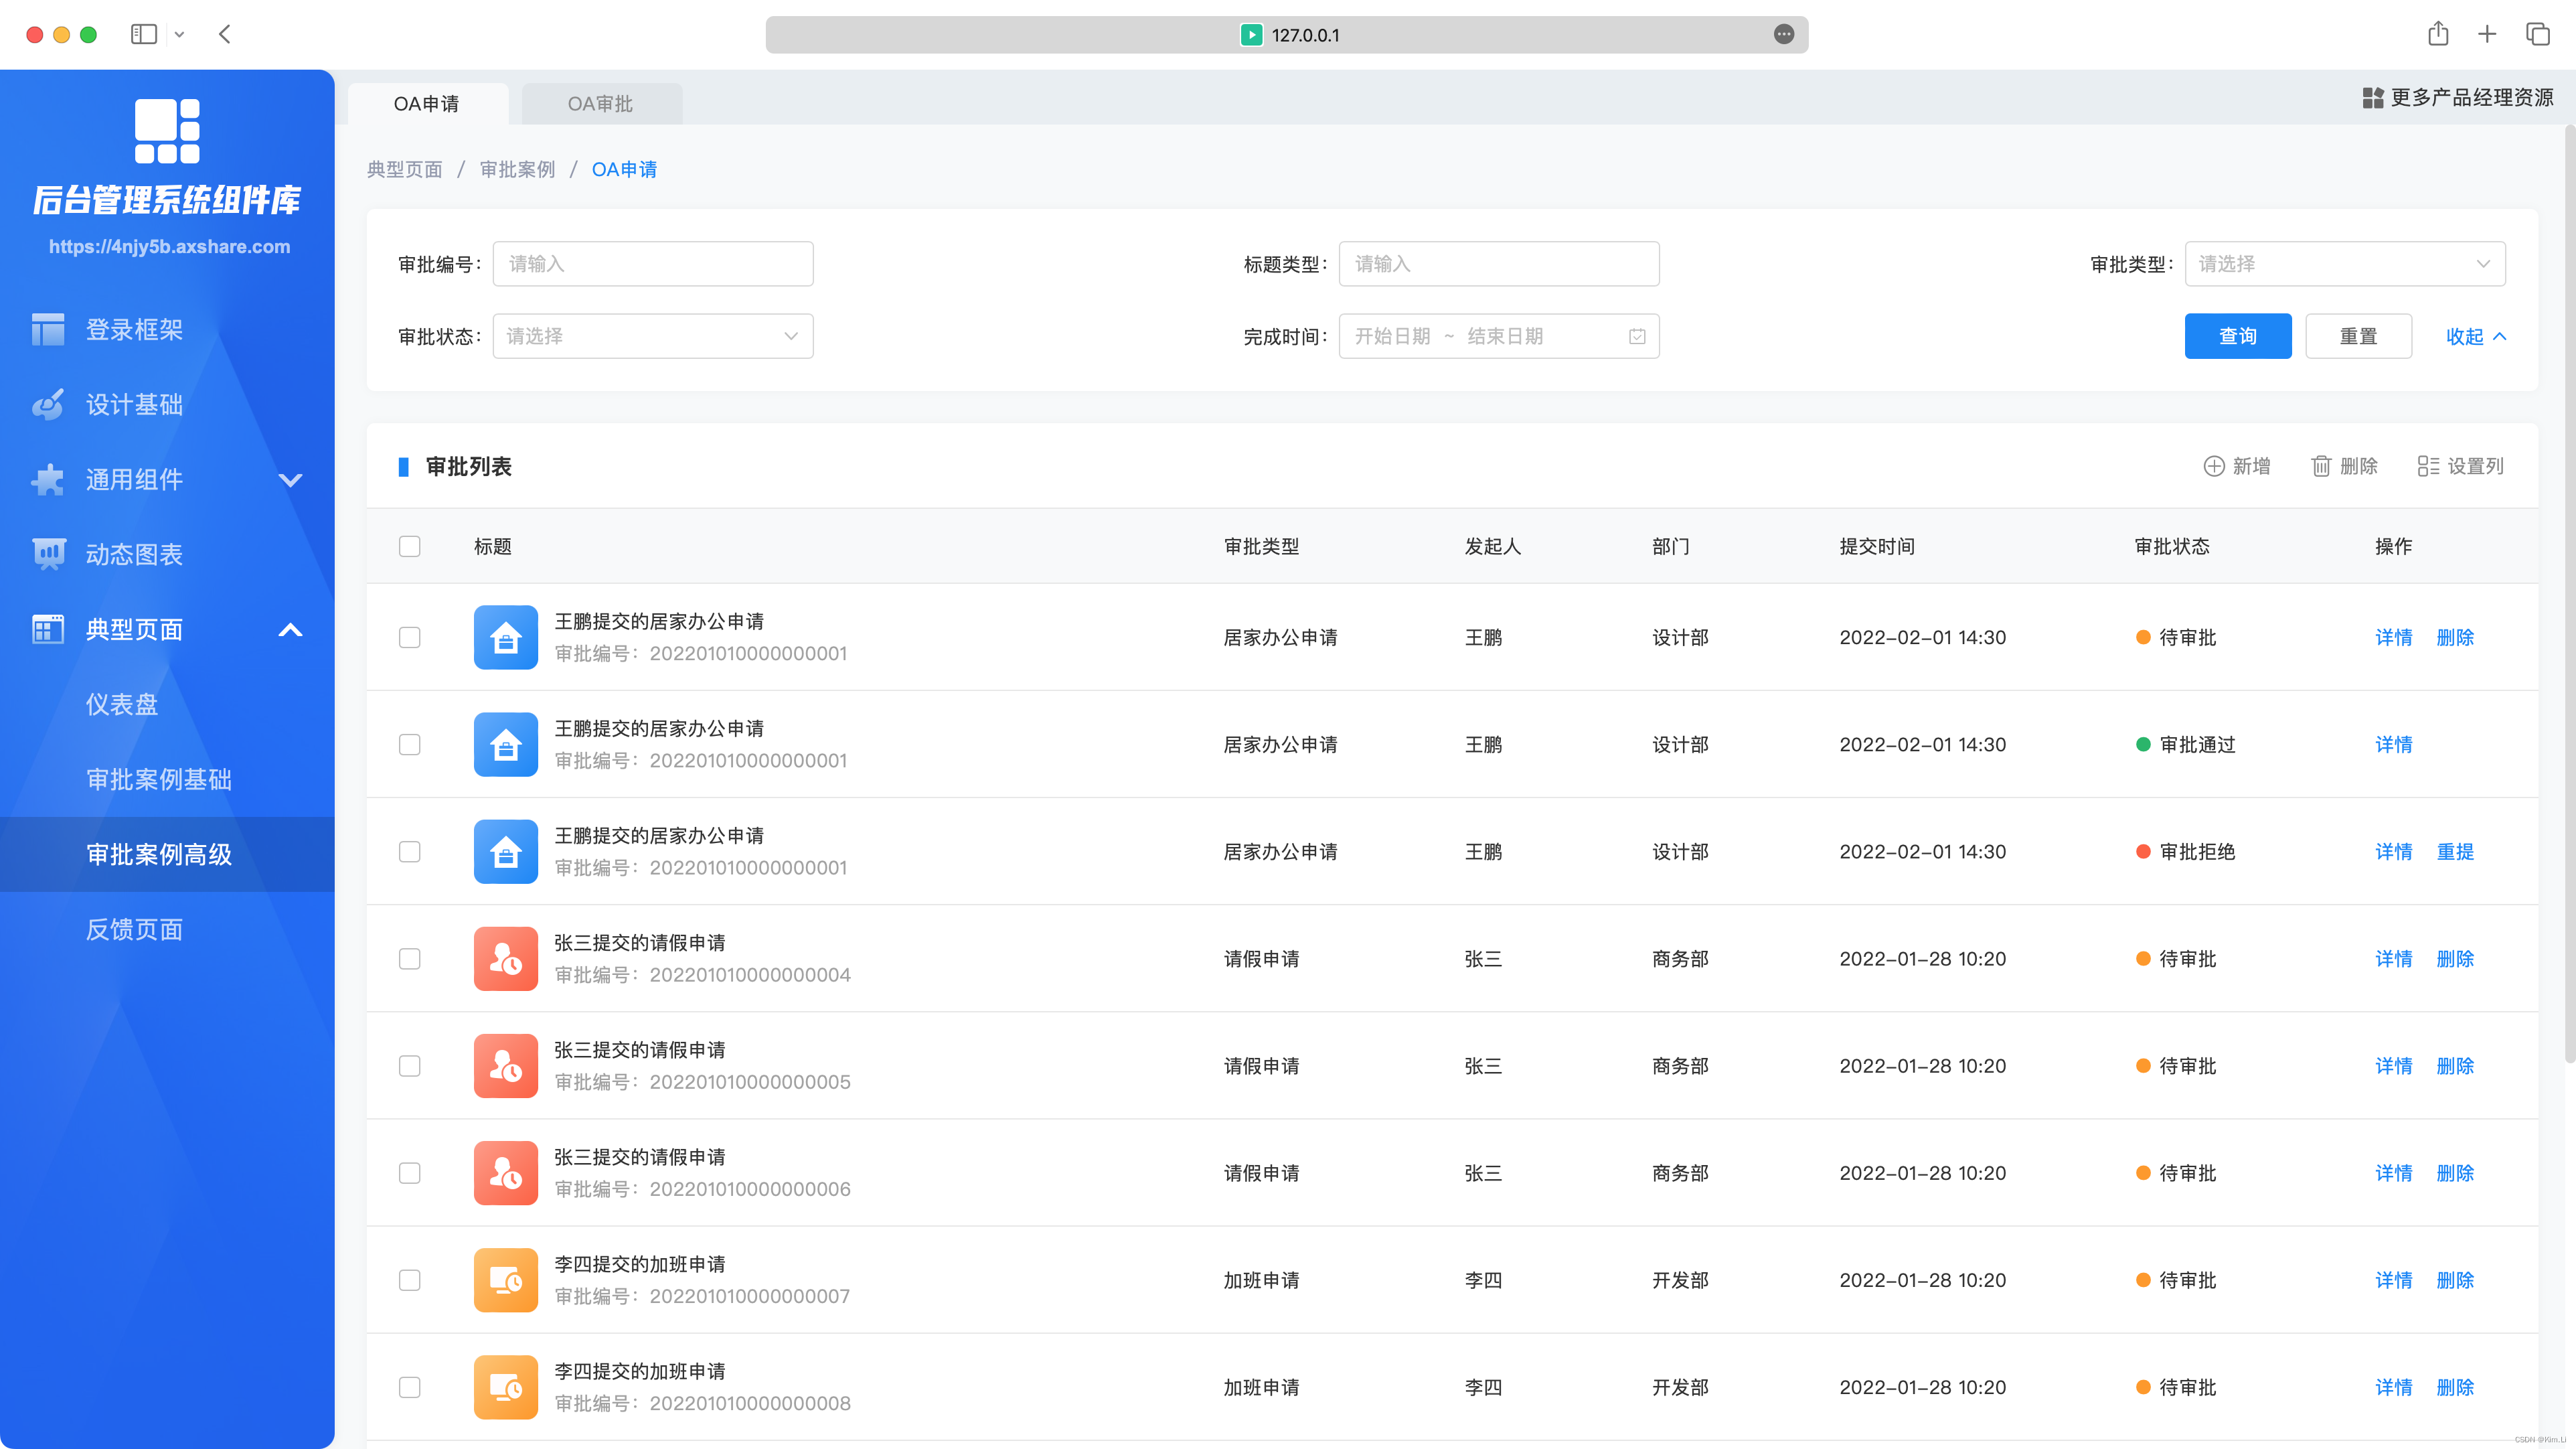Click 重提 resubmit link for rejected entry
Viewport: 2576px width, 1449px height.
(x=2454, y=851)
